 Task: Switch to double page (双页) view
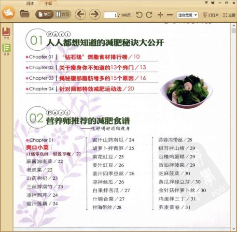62,14
